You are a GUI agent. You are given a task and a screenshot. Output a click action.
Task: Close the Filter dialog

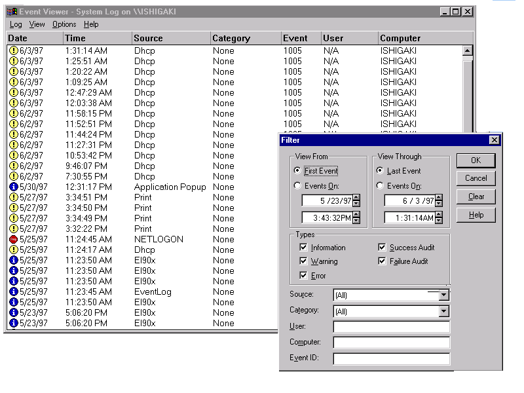[x=494, y=140]
